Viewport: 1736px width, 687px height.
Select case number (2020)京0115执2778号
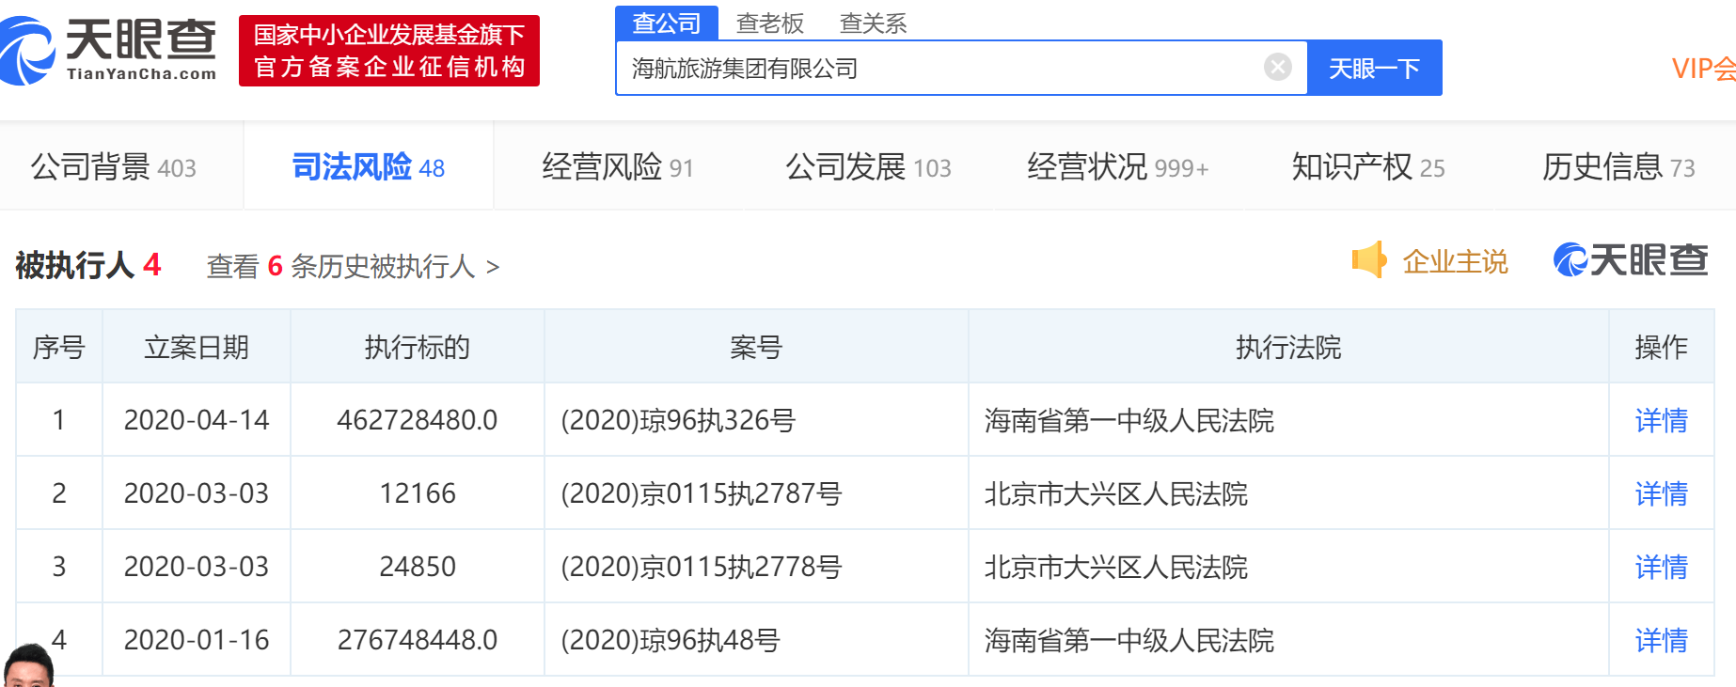pyautogui.click(x=702, y=567)
